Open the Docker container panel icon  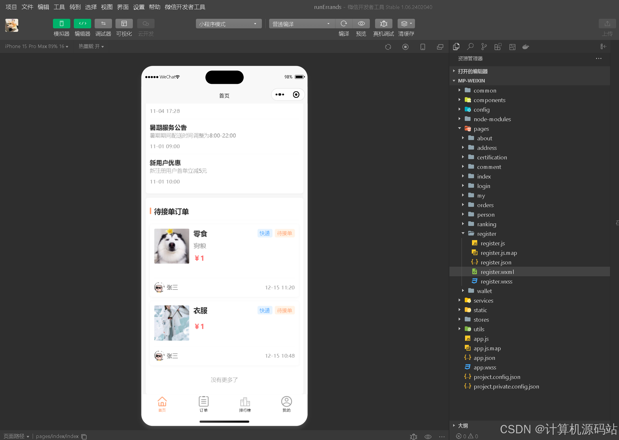[x=526, y=46]
